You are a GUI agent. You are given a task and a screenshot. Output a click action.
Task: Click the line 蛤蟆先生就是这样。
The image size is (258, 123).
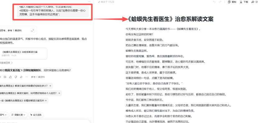(x=137, y=51)
